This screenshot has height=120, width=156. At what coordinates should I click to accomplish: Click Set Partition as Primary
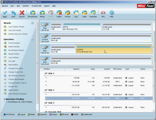(17, 76)
